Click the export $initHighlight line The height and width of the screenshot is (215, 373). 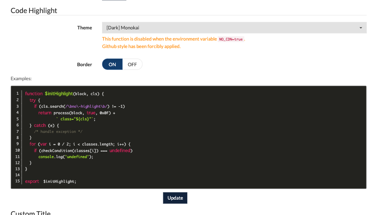(x=51, y=181)
